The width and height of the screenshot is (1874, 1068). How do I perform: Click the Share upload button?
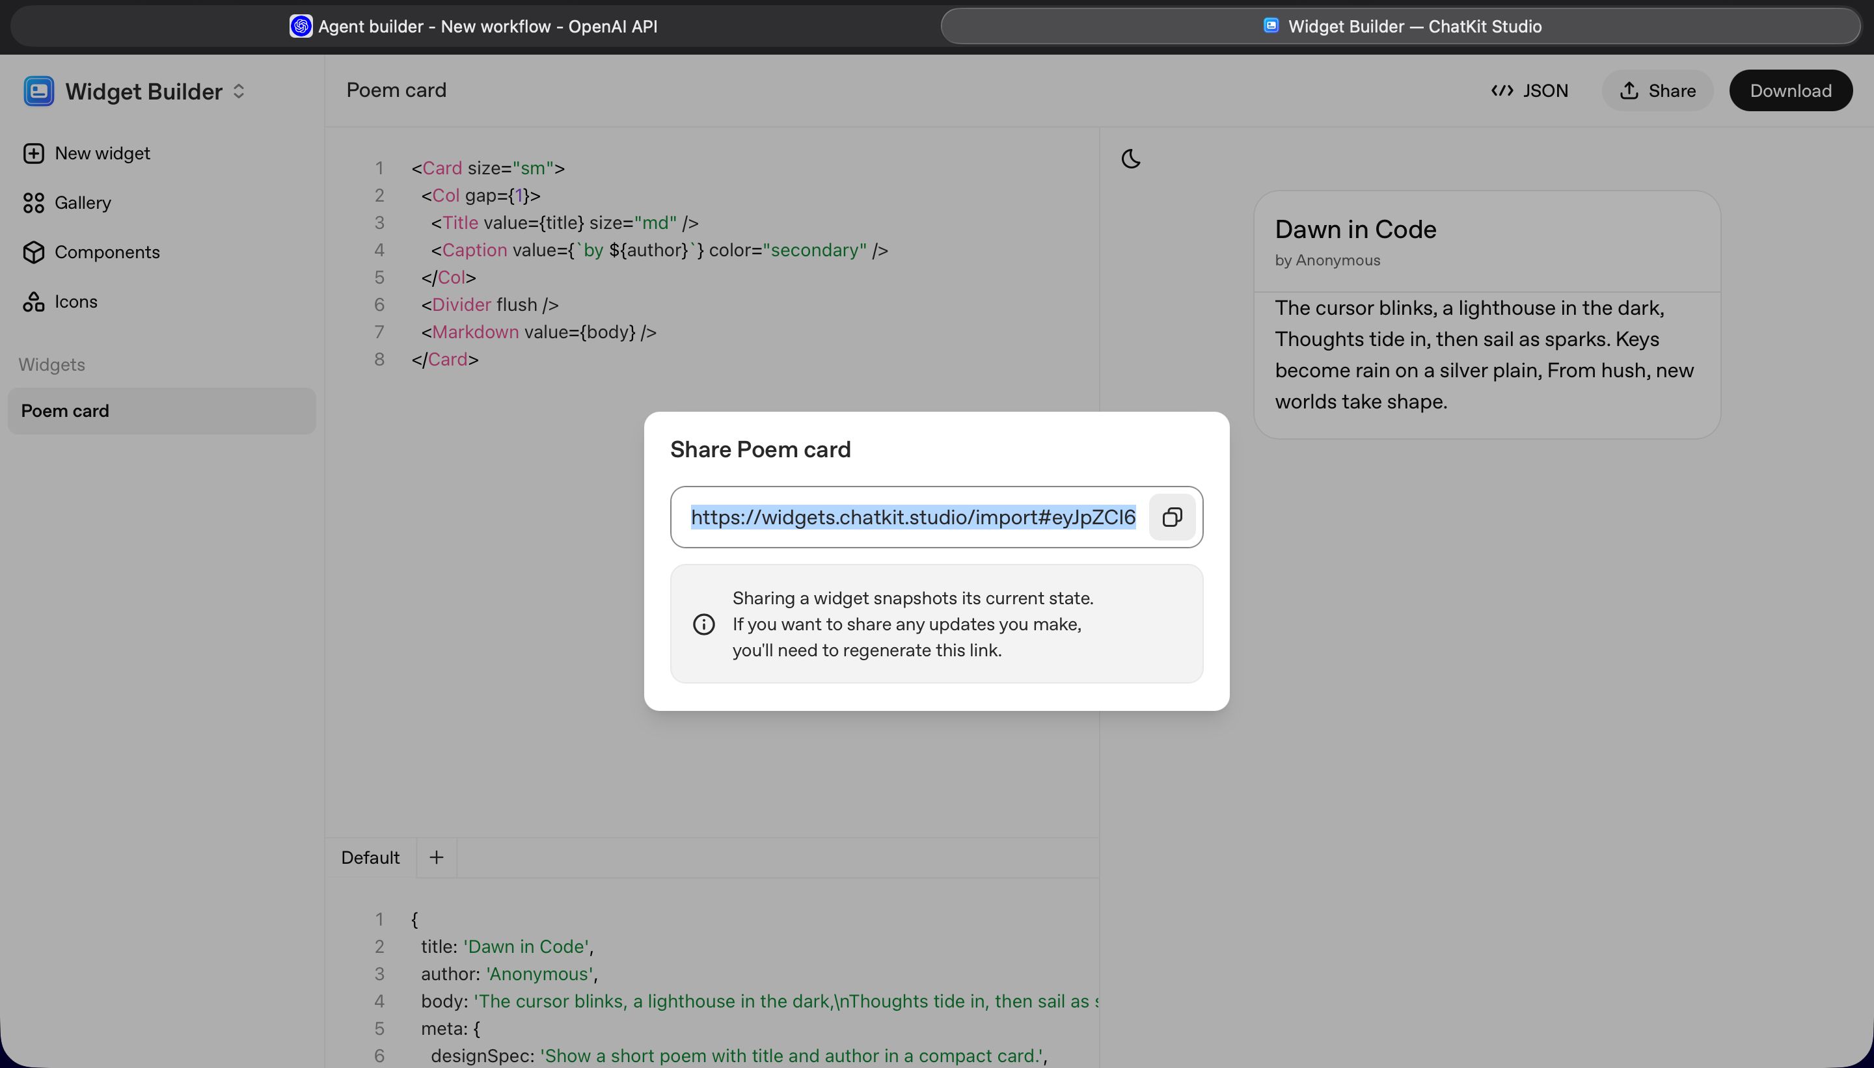pyautogui.click(x=1657, y=90)
